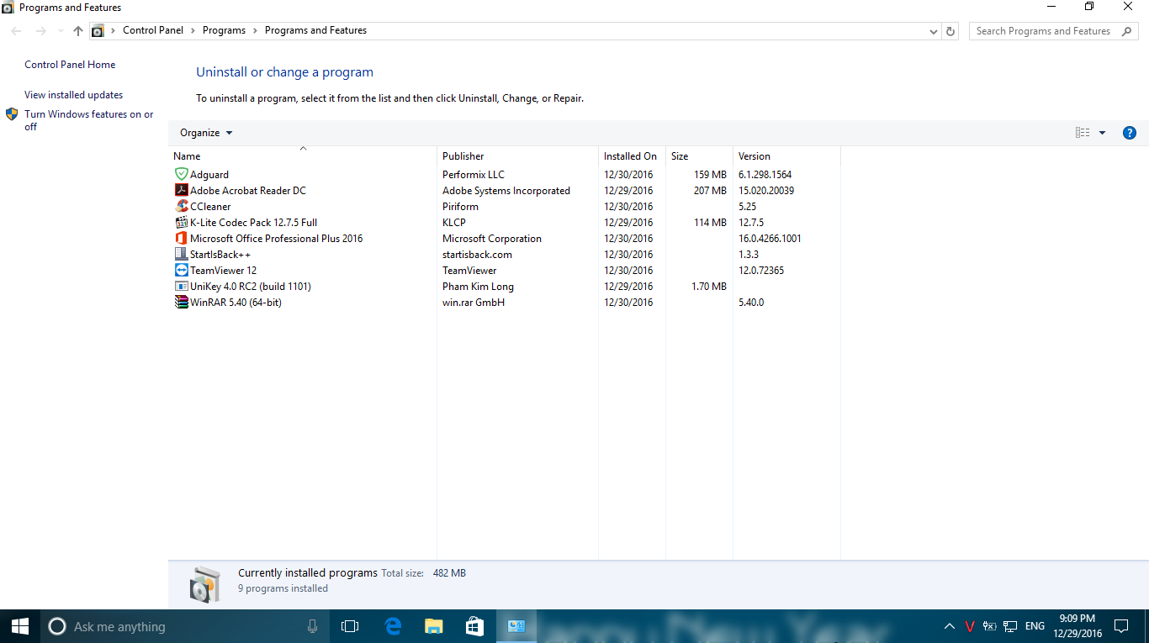
Task: Launch Microsoft Edge from the taskbar
Action: 393,626
